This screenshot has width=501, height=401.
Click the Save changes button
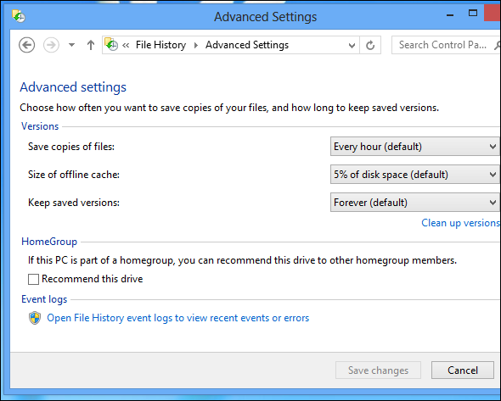378,370
